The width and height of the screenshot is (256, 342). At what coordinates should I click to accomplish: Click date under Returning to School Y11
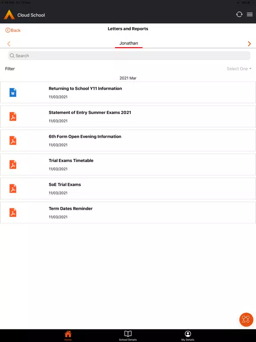click(58, 97)
